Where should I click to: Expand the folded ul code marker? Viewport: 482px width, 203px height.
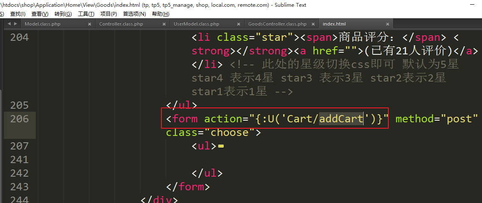221,147
